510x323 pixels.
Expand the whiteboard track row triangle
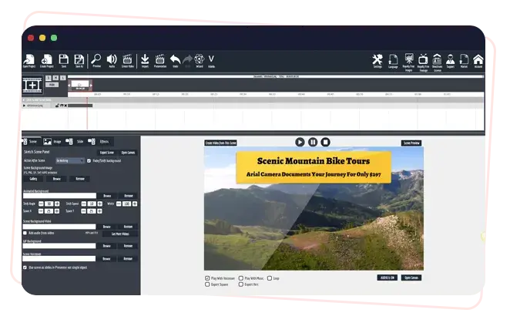tap(24, 106)
